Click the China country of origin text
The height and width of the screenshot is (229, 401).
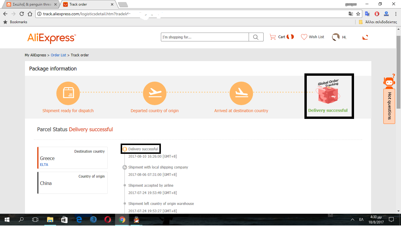pos(46,183)
